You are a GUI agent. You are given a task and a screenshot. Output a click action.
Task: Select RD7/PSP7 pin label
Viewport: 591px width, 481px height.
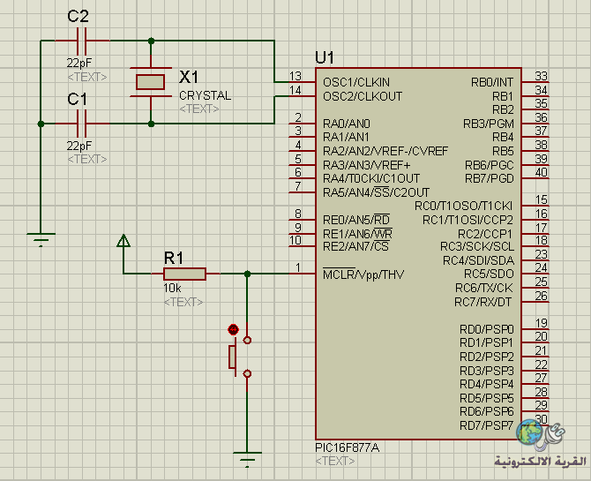point(487,425)
